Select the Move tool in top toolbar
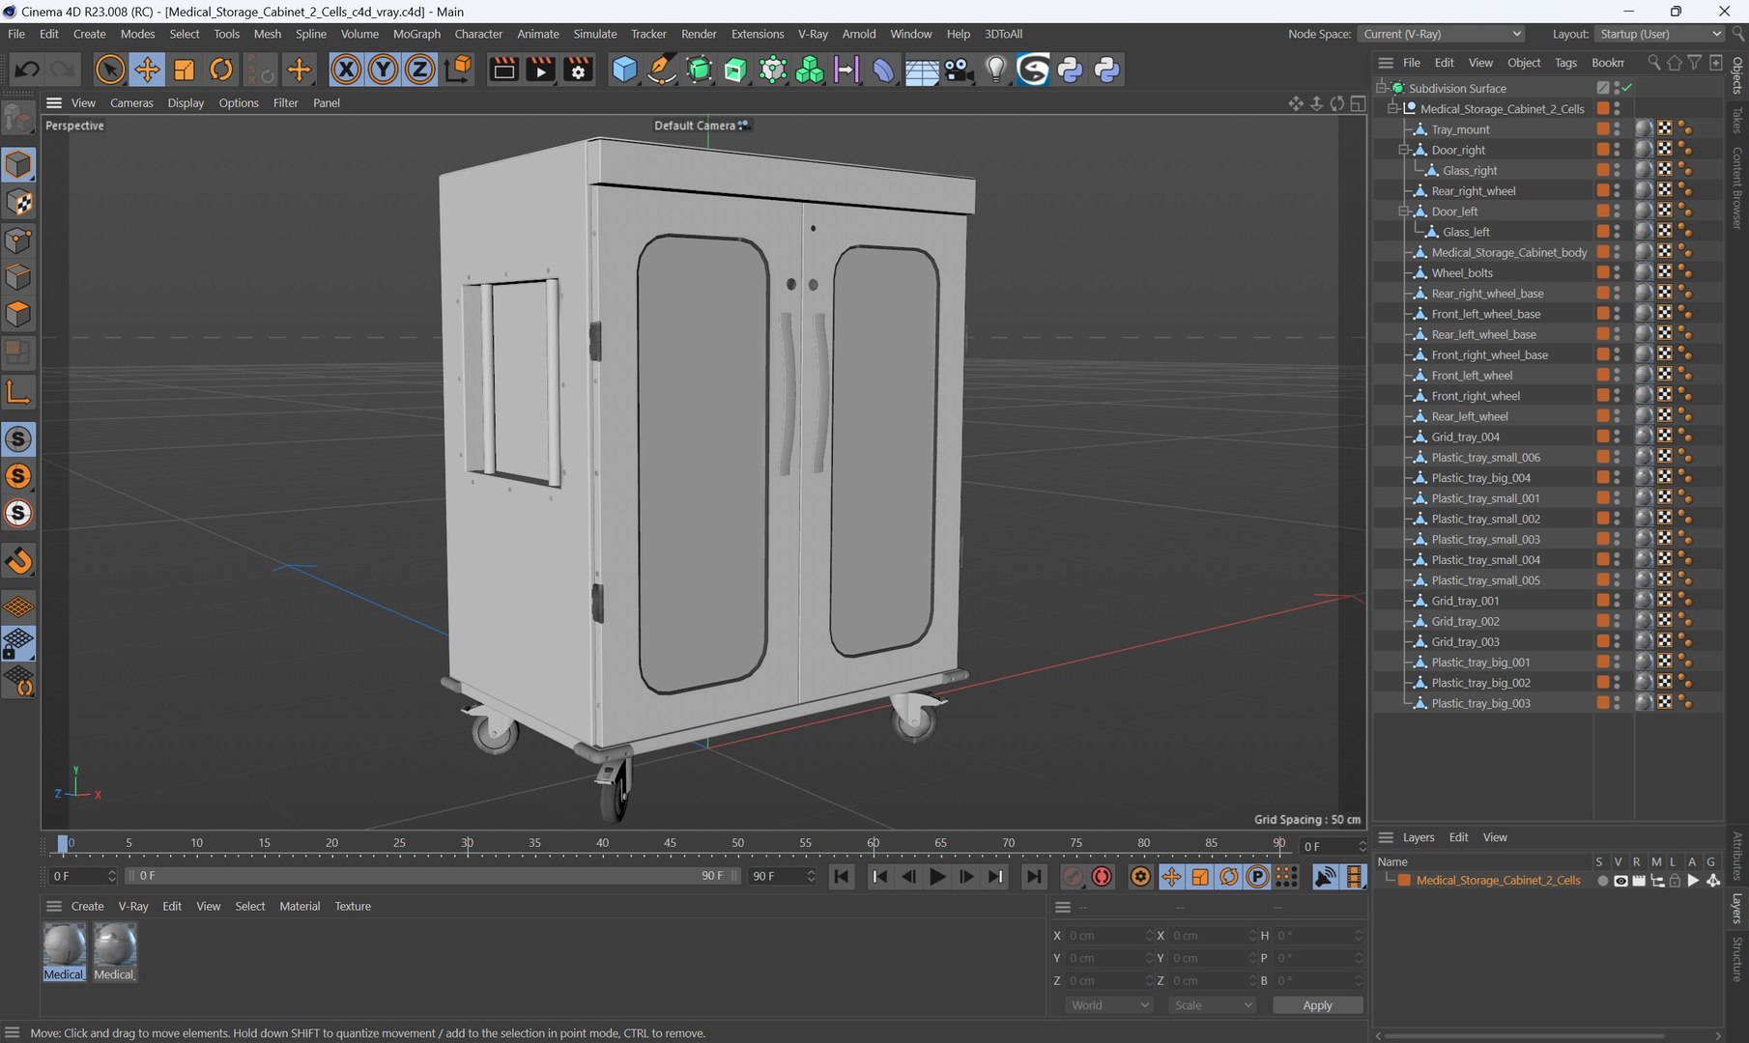The width and height of the screenshot is (1749, 1043). coord(147,70)
